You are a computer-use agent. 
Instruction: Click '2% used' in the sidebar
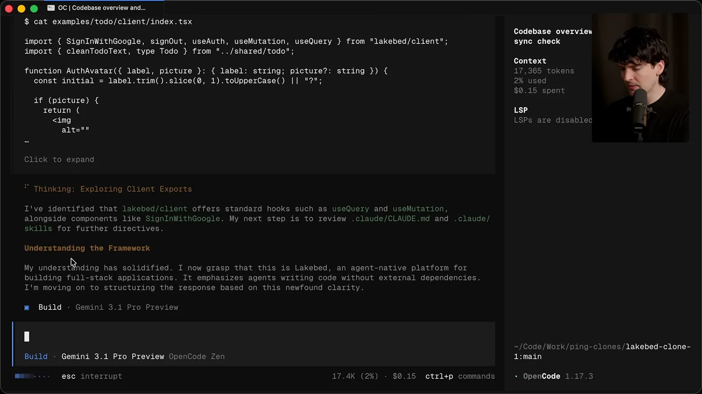[530, 81]
